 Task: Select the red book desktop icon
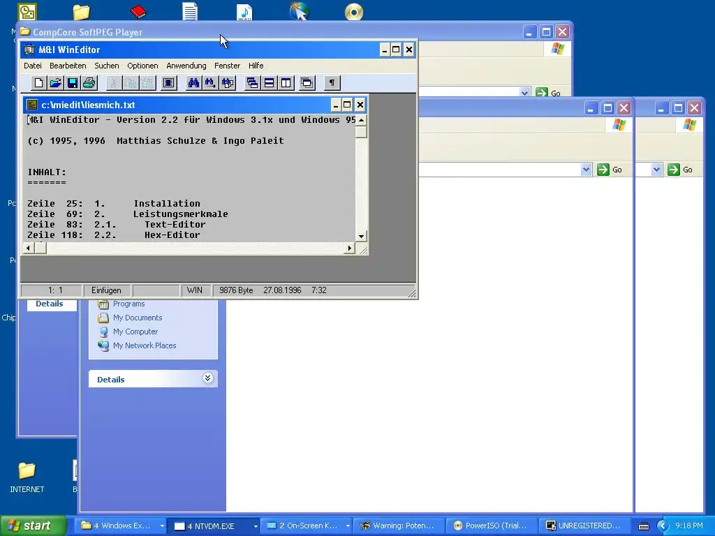point(138,11)
